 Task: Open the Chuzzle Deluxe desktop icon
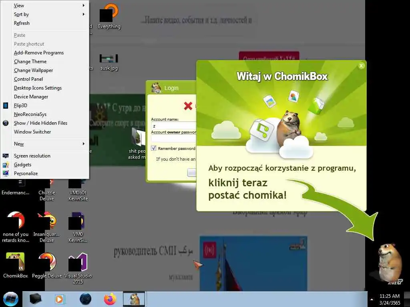coord(46,191)
